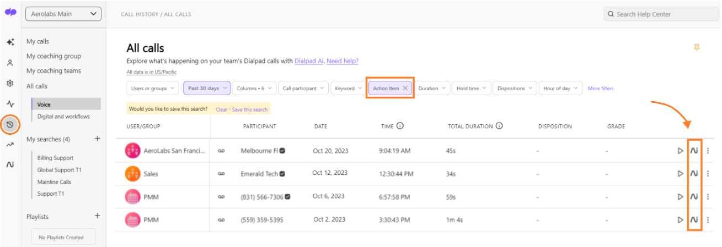Image resolution: width=722 pixels, height=247 pixels.
Task: Add a new playlist with plus
Action: click(x=97, y=216)
